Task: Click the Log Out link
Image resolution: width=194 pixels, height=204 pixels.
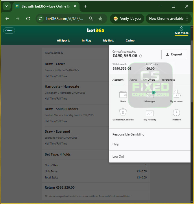Action: point(118,156)
